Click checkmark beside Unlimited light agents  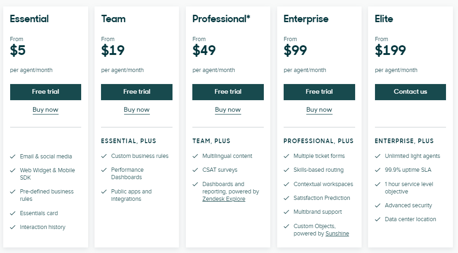[x=378, y=156]
